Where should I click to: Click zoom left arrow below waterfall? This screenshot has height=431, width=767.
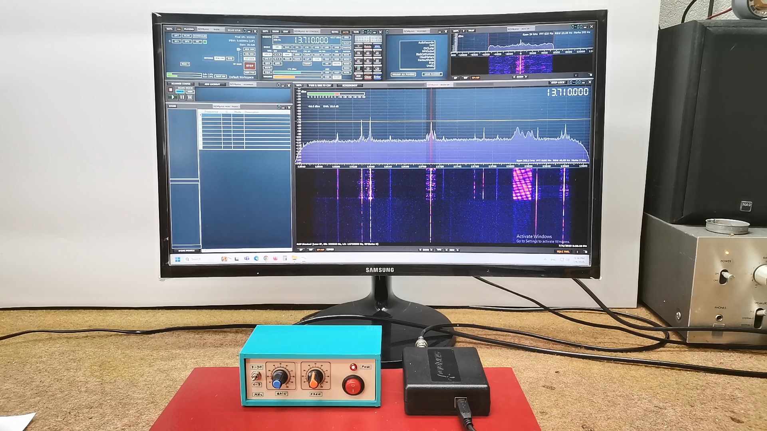[x=420, y=250]
